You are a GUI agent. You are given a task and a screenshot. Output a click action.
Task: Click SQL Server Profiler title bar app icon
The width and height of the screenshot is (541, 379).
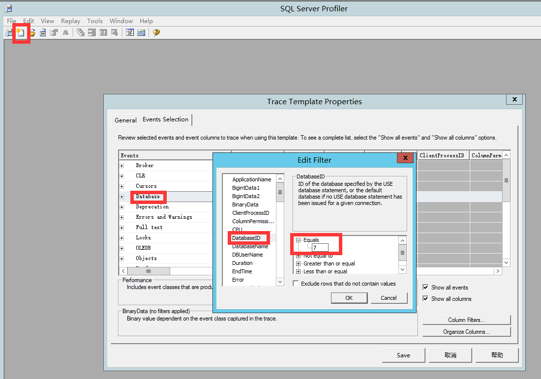[8, 8]
